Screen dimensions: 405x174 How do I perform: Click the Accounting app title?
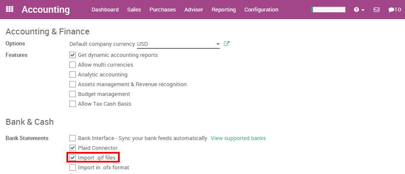pos(46,9)
